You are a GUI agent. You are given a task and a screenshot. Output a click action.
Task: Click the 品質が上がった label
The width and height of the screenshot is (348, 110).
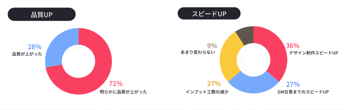(x=27, y=54)
